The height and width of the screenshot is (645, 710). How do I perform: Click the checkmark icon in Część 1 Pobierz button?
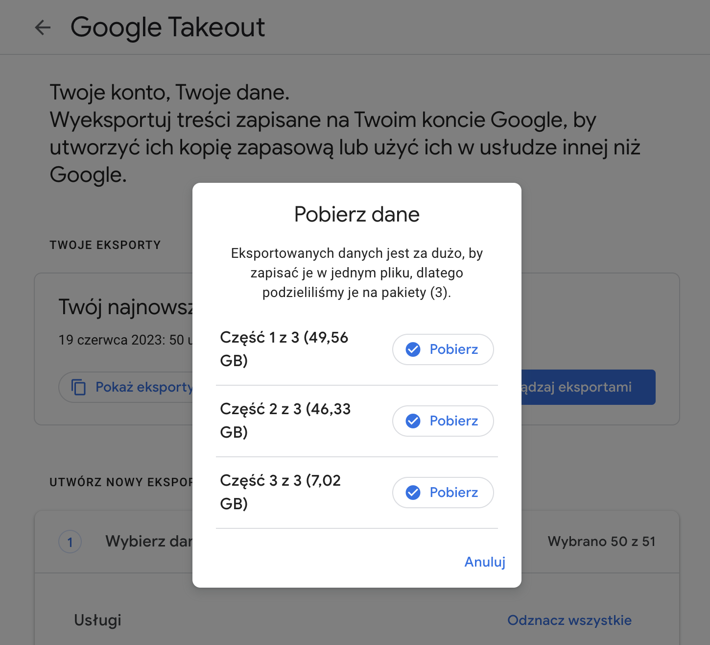[413, 349]
